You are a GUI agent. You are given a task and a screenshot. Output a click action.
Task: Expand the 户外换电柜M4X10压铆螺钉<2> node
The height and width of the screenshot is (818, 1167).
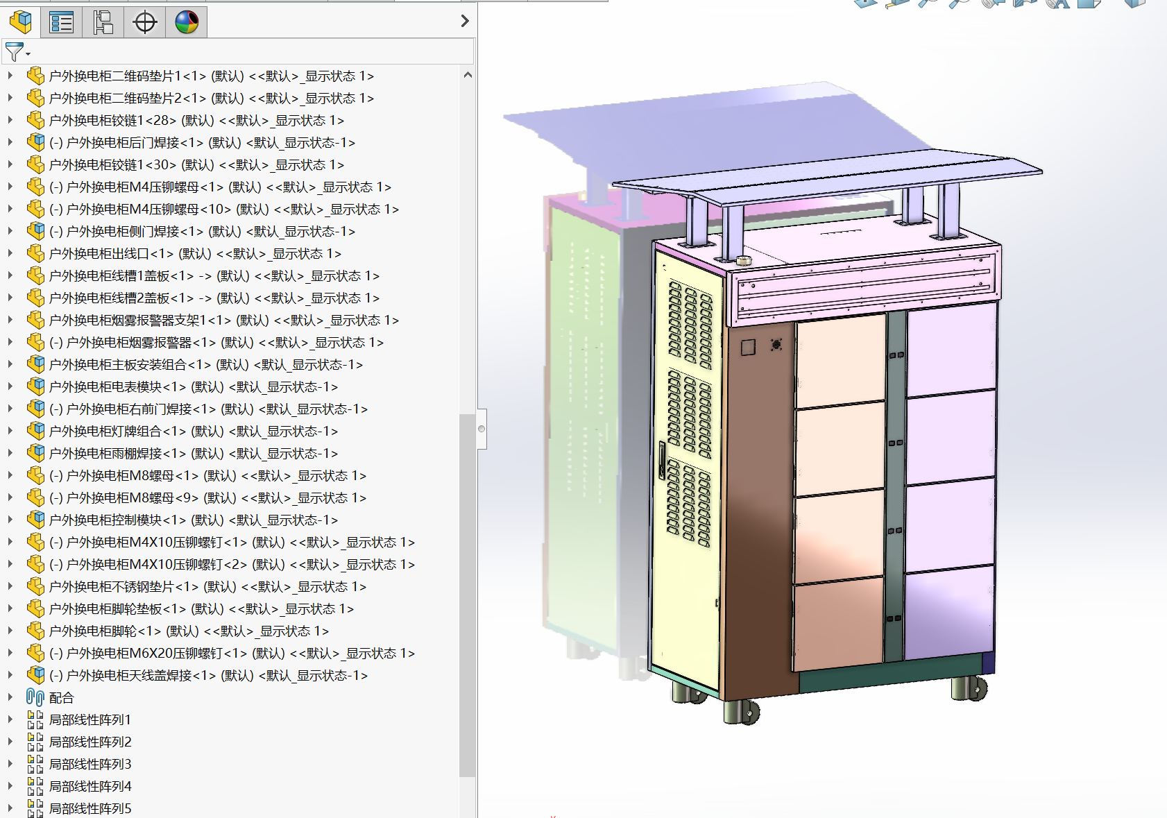pyautogui.click(x=10, y=564)
